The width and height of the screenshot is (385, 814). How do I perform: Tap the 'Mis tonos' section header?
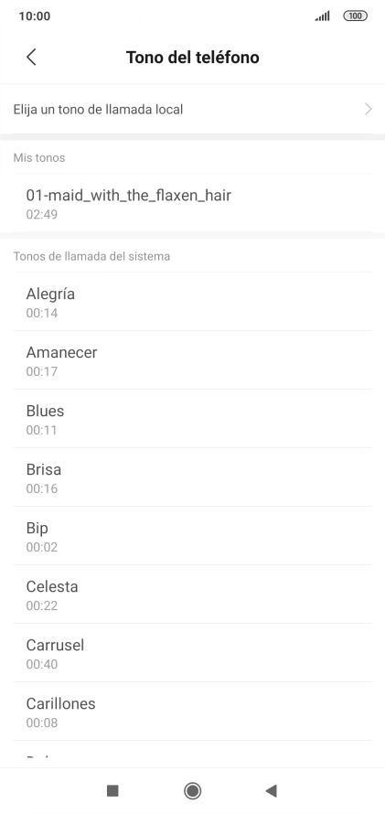pyautogui.click(x=39, y=157)
